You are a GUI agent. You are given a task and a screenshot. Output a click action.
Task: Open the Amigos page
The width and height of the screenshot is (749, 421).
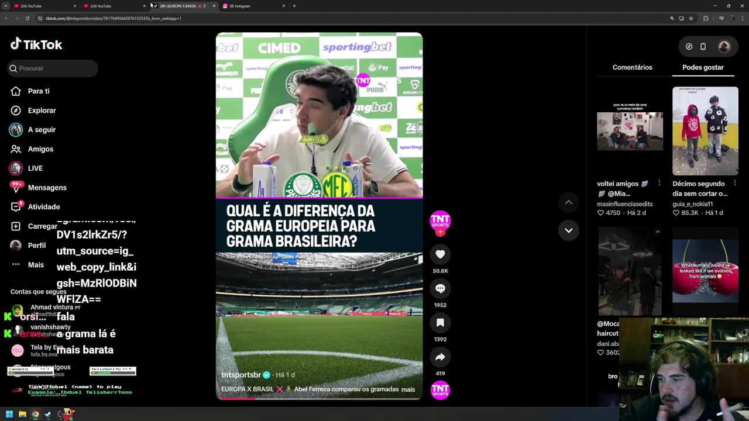[x=40, y=149]
